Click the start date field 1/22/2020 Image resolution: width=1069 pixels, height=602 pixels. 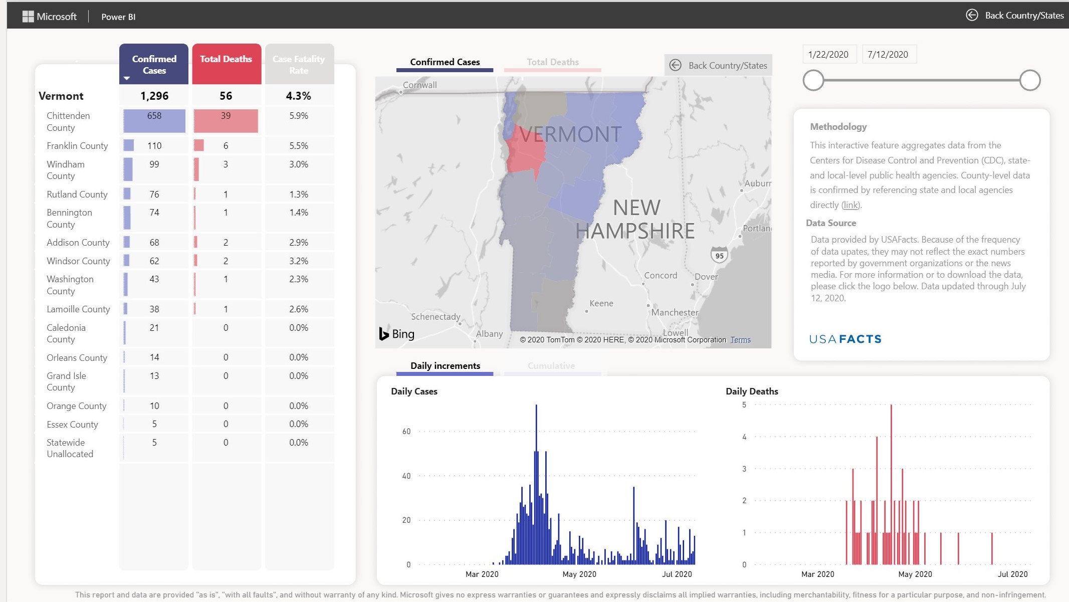coord(829,54)
